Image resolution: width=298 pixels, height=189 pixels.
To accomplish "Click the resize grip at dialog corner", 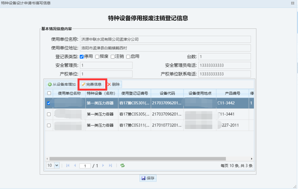I will click(x=294, y=187).
